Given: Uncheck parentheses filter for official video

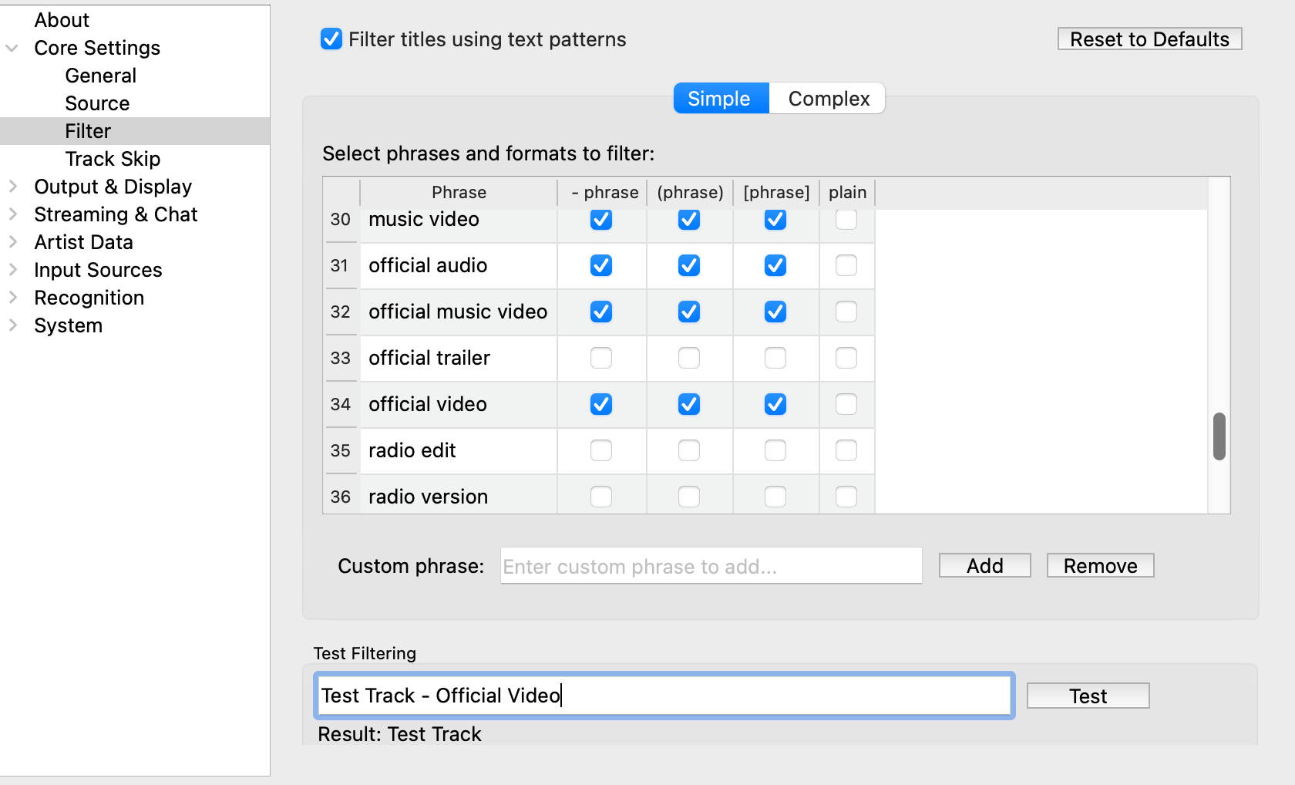Looking at the screenshot, I should [689, 405].
